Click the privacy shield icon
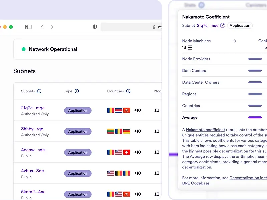Image resolution: width=267 pixels, height=200 pixels. tap(95, 27)
